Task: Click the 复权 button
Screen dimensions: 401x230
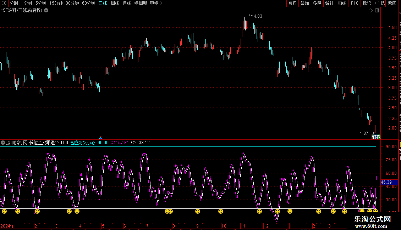Action: (292, 3)
